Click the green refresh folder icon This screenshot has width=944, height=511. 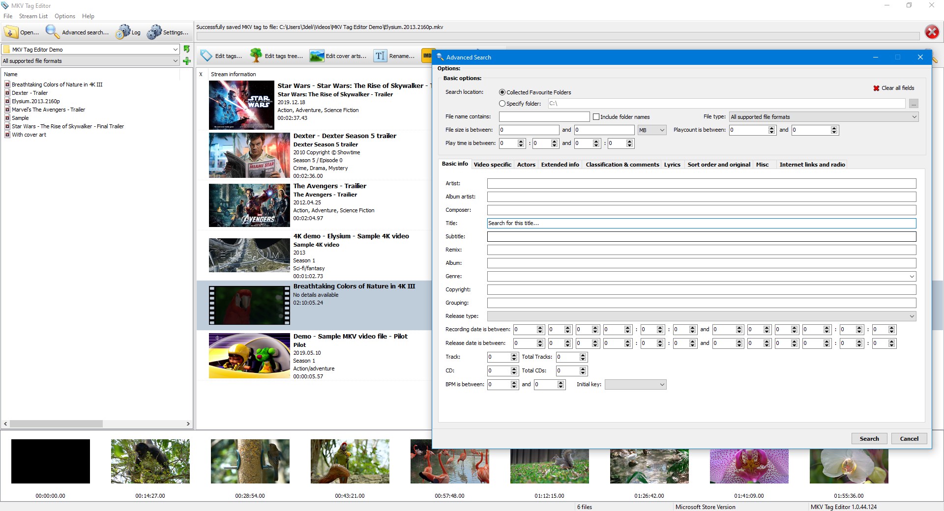click(187, 49)
